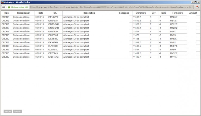201x116 pixels.
Task: Click closing price 11482.7
Action: click(x=174, y=39)
